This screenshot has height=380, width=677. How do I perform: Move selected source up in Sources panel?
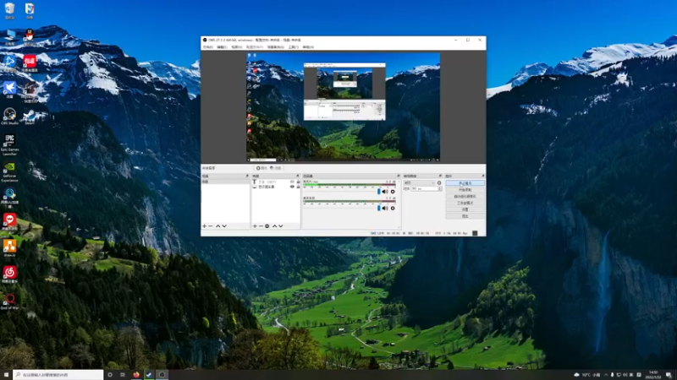[x=274, y=226]
